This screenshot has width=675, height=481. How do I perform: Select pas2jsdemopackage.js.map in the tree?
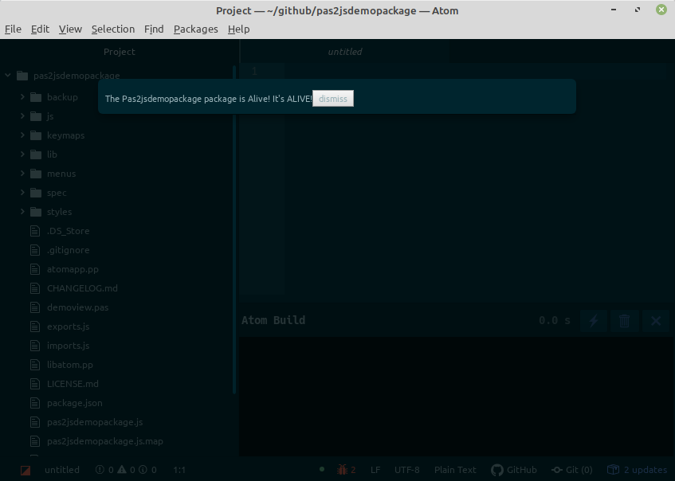(105, 441)
